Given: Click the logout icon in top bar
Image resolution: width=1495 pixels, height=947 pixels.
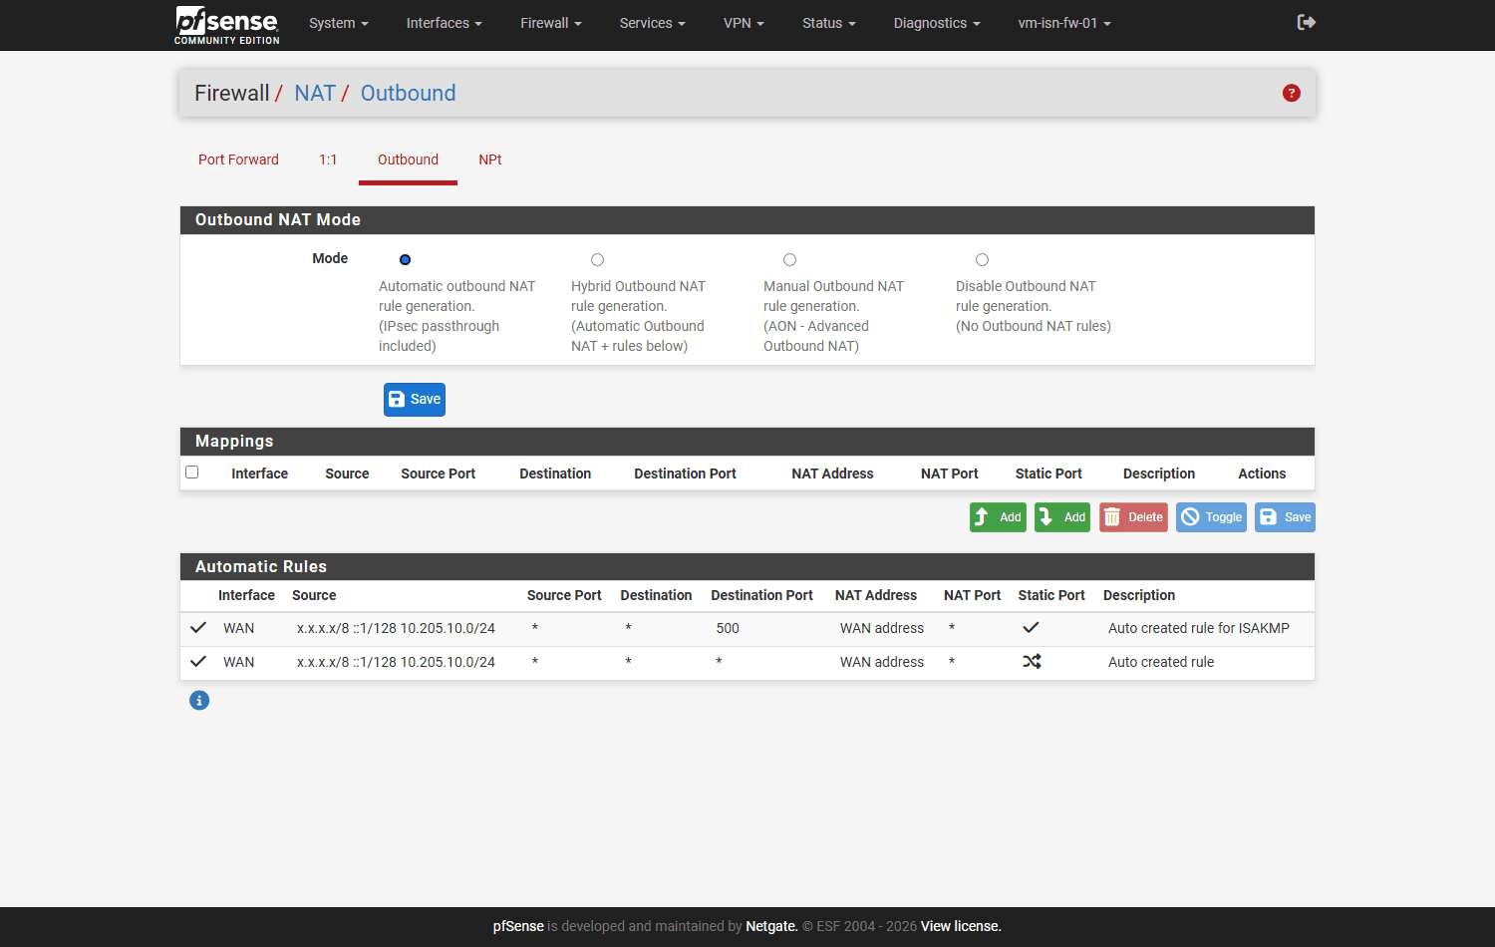Looking at the screenshot, I should 1307,22.
